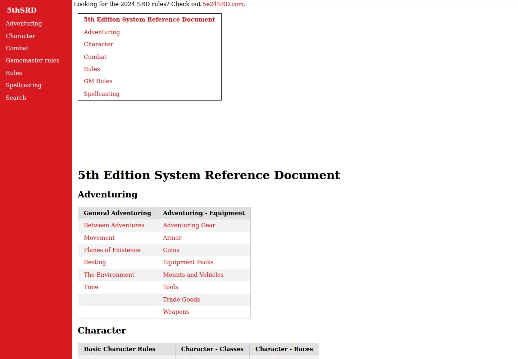
Task: Open Character in the red sidebar
Action: click(x=21, y=36)
